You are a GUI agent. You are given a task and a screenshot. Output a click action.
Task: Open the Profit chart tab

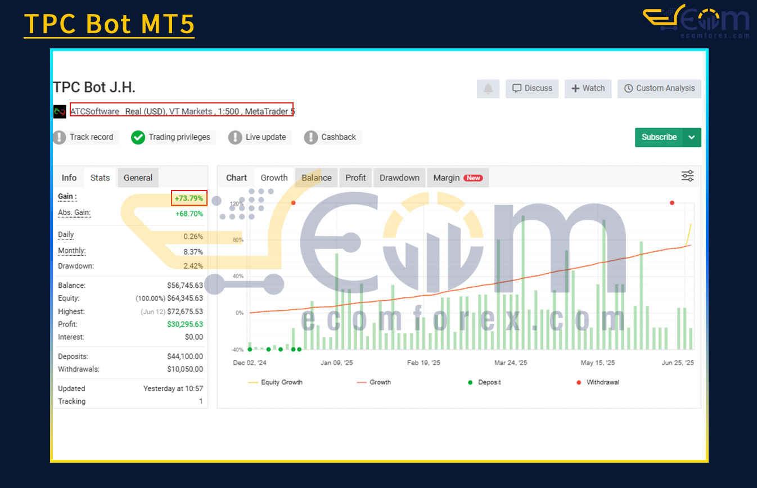pyautogui.click(x=355, y=178)
